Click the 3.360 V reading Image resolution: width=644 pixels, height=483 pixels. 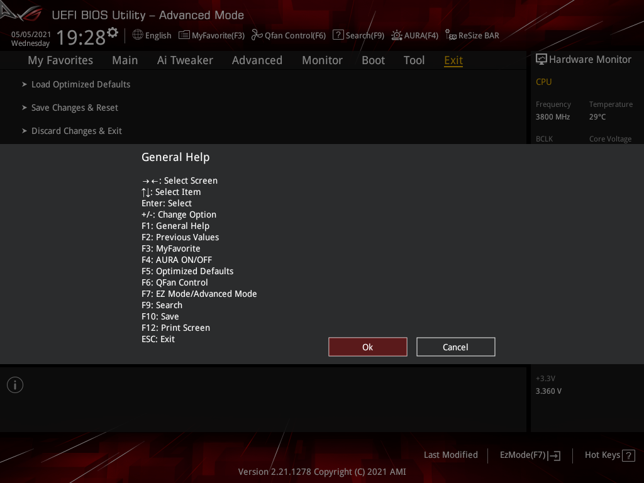coord(548,391)
